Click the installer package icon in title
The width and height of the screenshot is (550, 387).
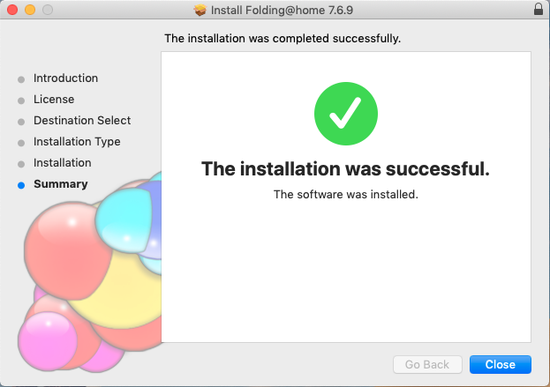click(200, 11)
